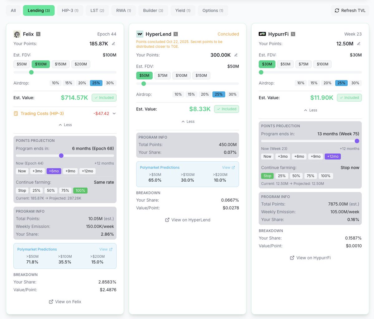The image size is (374, 319).
Task: Edit Felix points with the pencil icon
Action: pos(113,44)
